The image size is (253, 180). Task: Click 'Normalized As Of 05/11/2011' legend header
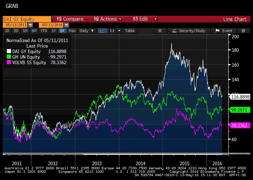[x=37, y=40]
